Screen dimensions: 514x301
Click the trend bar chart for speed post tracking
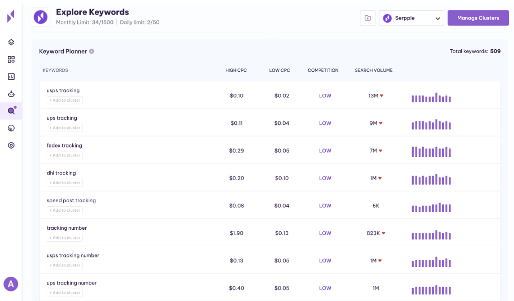[431, 207]
